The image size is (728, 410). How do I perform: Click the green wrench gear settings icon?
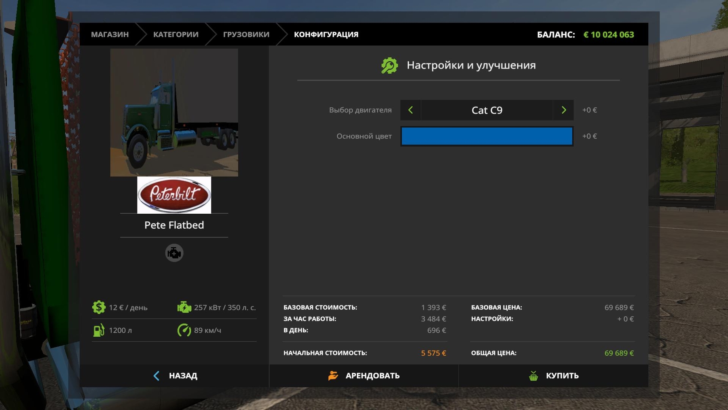coord(389,66)
